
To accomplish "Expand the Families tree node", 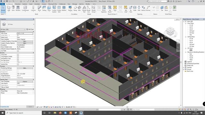I will click(x=184, y=67).
